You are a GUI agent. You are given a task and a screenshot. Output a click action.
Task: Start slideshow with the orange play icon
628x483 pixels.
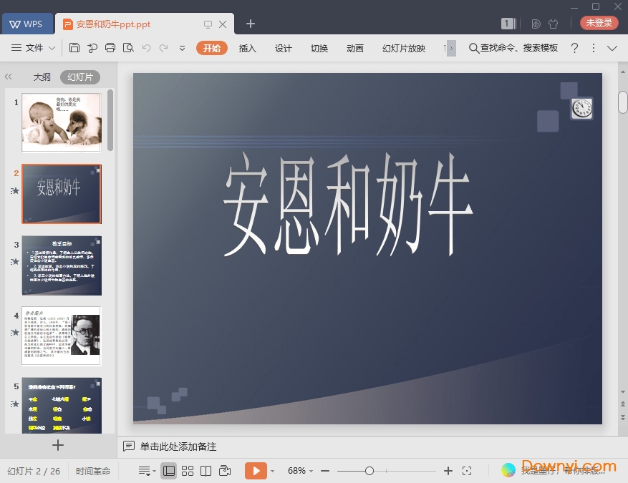coord(256,471)
